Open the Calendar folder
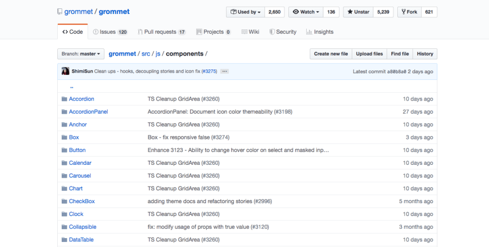This screenshot has height=247, width=489. [x=80, y=163]
